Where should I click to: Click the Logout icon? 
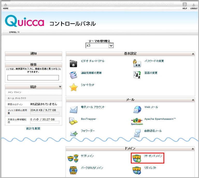[x=194, y=5]
